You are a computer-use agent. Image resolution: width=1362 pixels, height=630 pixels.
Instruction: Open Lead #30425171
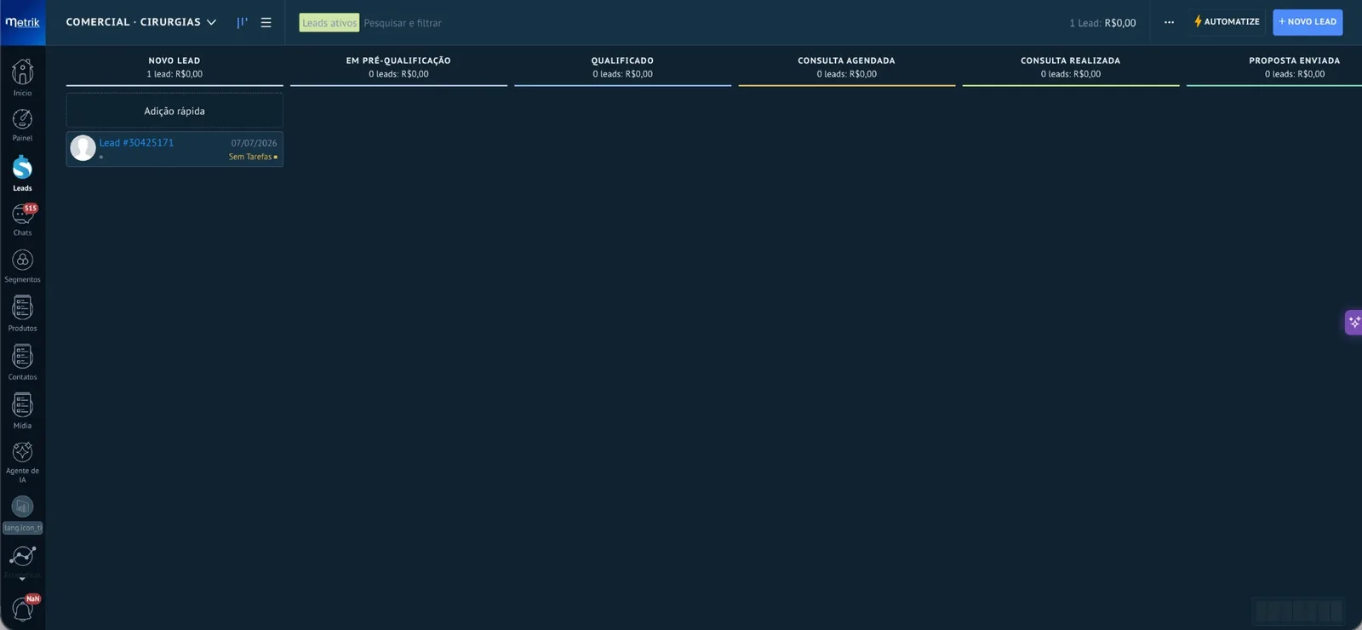pos(136,143)
